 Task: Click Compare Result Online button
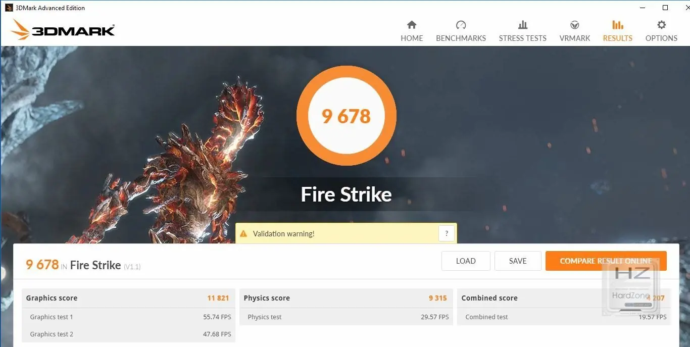[x=606, y=261]
